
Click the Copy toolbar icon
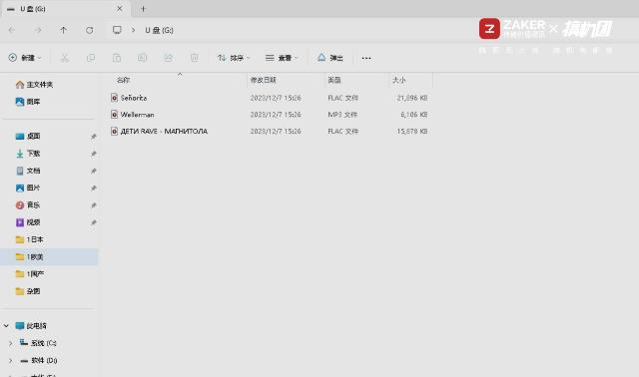pyautogui.click(x=91, y=58)
